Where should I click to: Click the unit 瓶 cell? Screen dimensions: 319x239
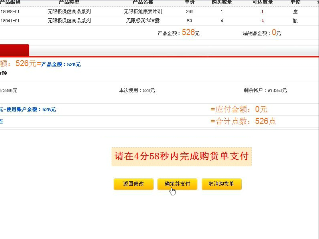(295, 21)
